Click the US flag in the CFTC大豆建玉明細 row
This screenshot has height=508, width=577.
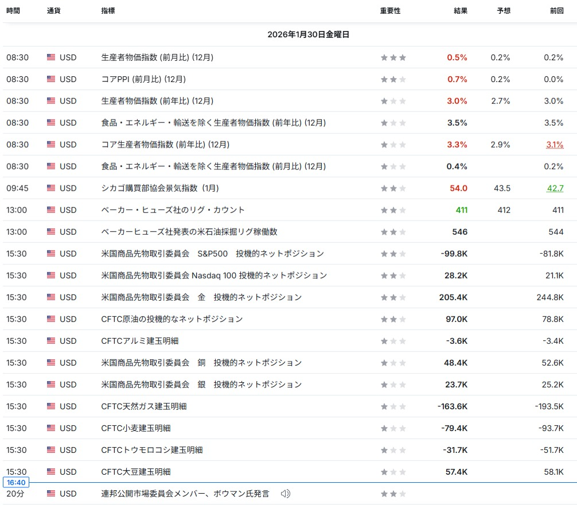pyautogui.click(x=51, y=472)
